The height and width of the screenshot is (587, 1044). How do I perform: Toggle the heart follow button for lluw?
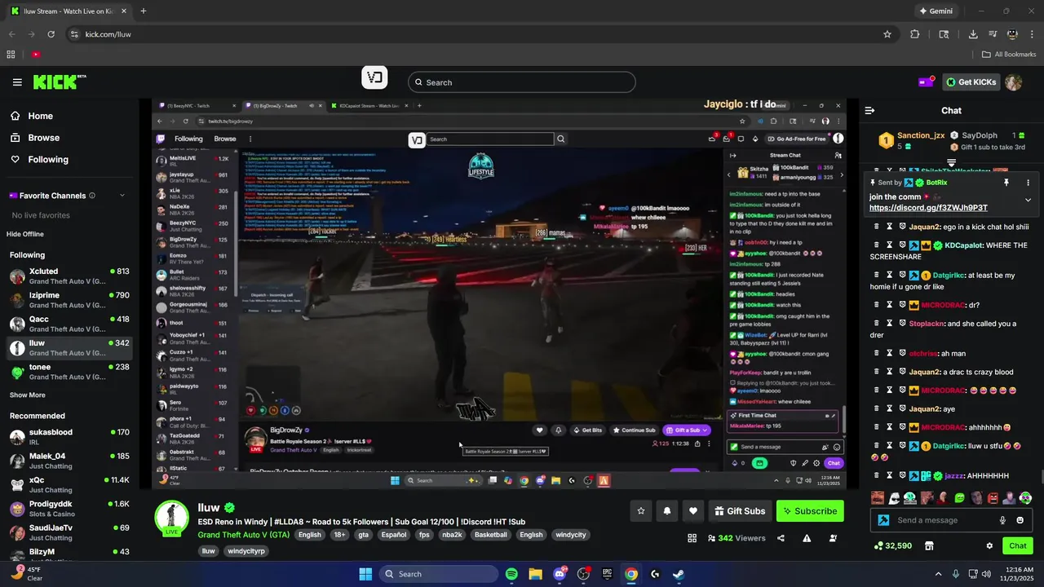693,511
